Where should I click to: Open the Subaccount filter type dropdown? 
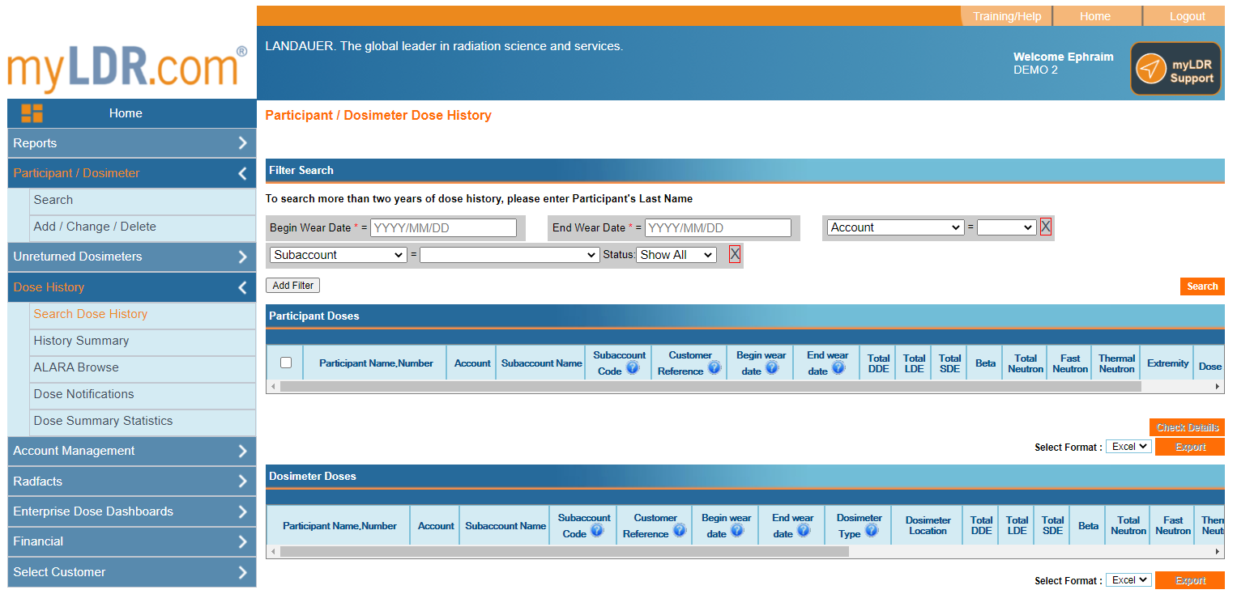pos(338,254)
